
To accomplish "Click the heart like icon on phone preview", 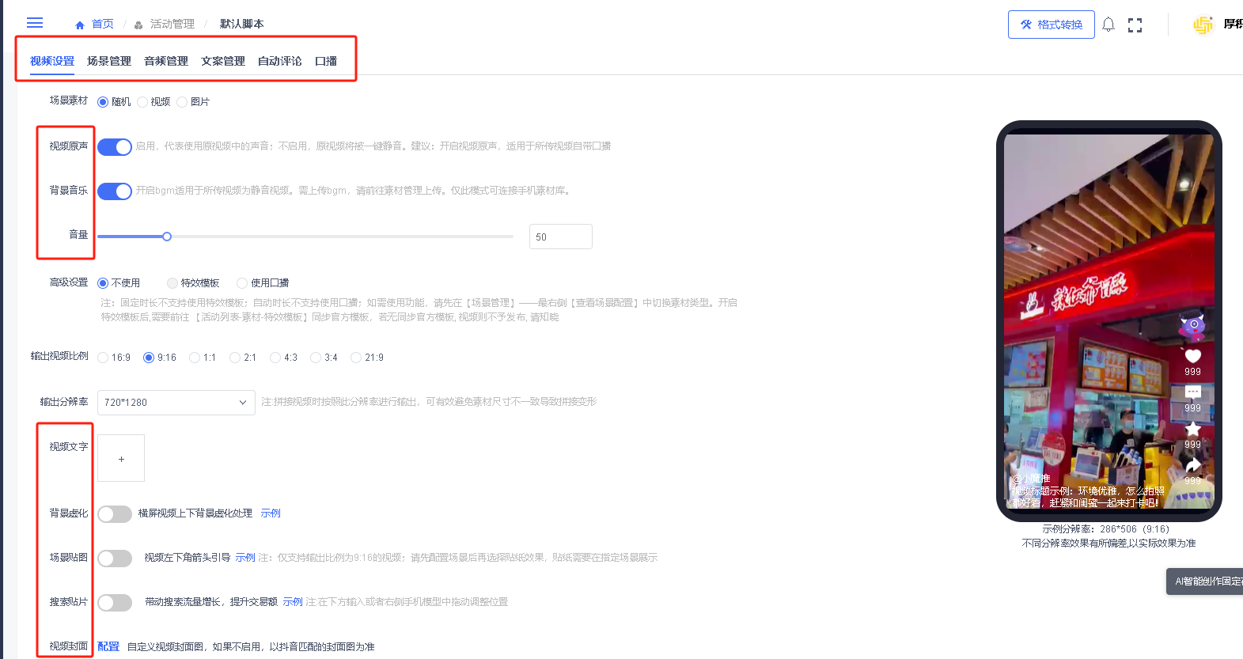I will (x=1192, y=356).
